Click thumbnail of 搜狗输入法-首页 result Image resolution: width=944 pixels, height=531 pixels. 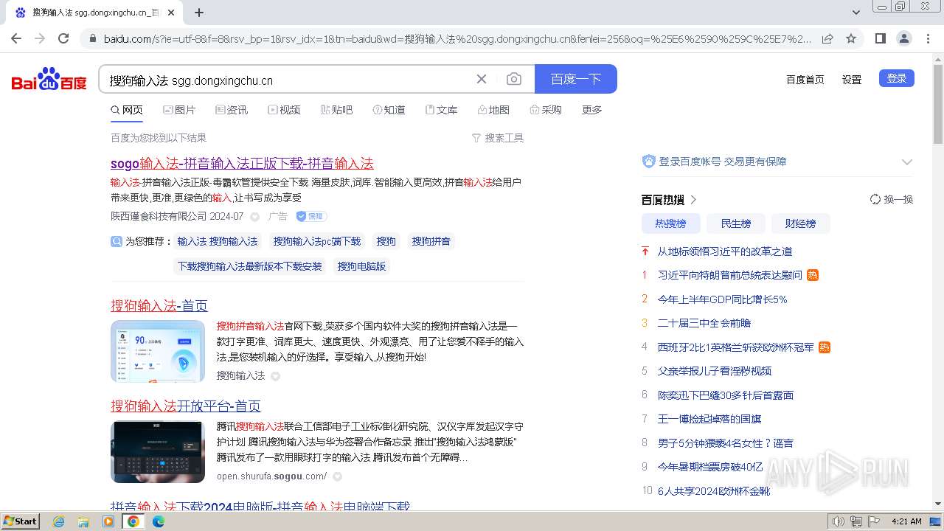click(158, 351)
